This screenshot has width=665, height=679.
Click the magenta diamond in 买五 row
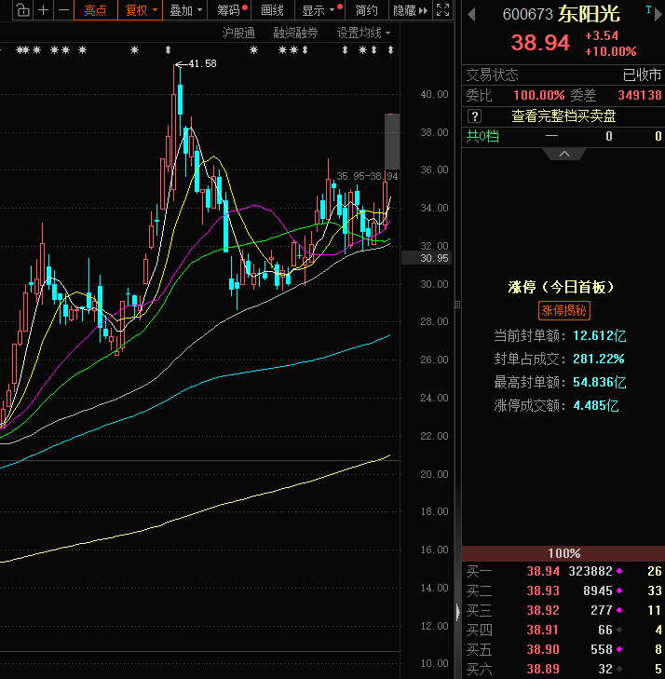619,649
